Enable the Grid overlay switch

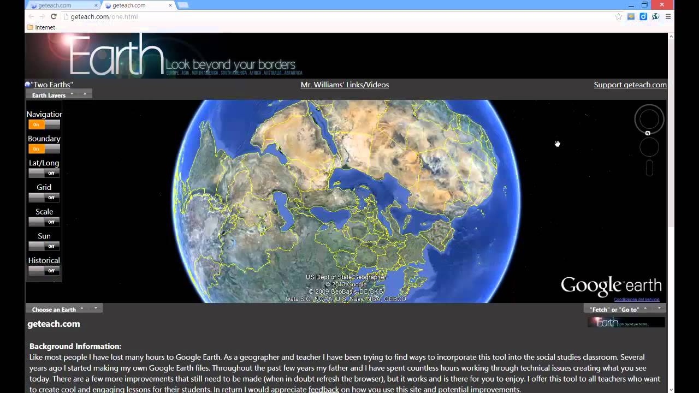point(44,198)
